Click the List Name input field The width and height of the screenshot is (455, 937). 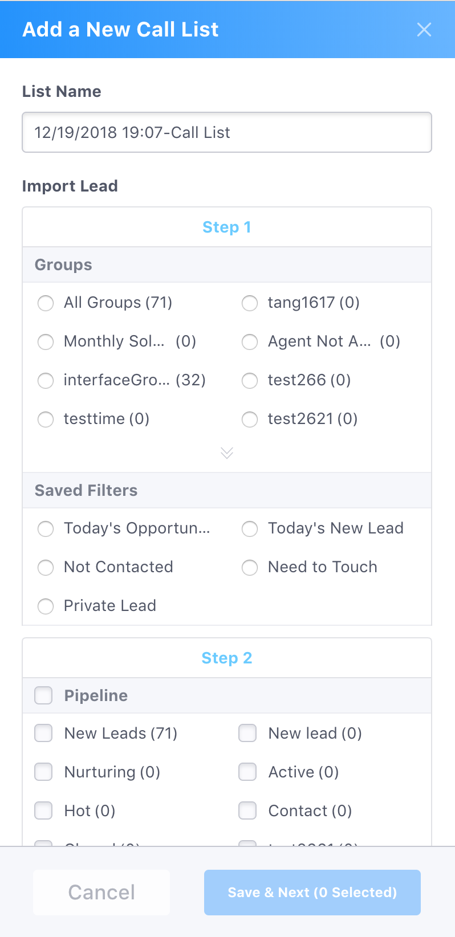click(x=227, y=132)
